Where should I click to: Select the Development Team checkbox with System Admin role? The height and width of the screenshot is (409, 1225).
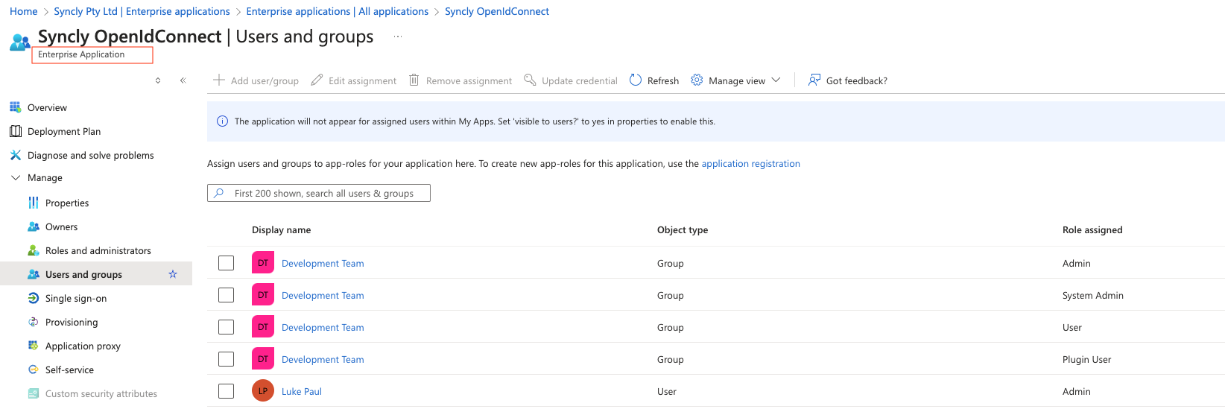(227, 295)
